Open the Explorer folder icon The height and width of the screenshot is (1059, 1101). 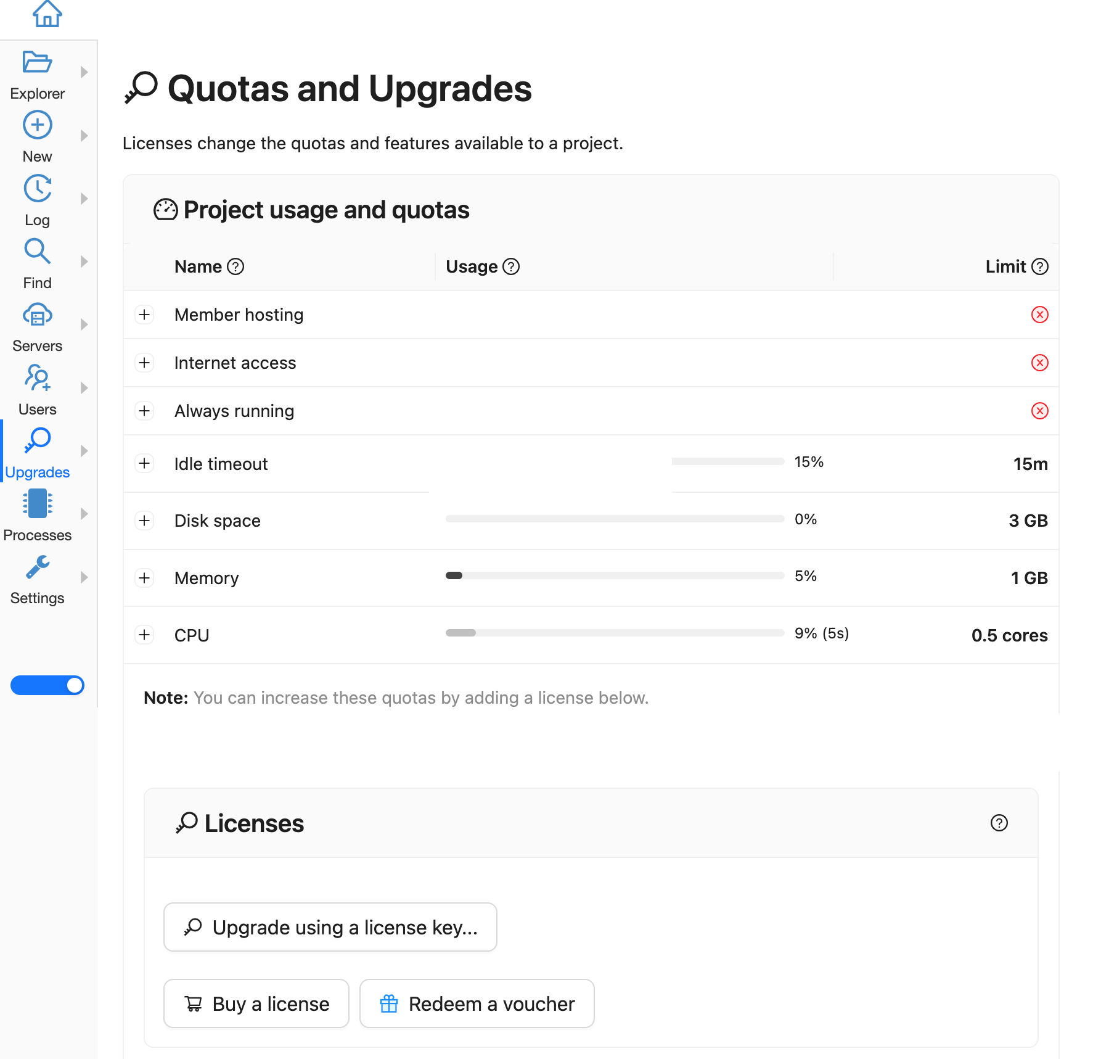click(x=37, y=62)
